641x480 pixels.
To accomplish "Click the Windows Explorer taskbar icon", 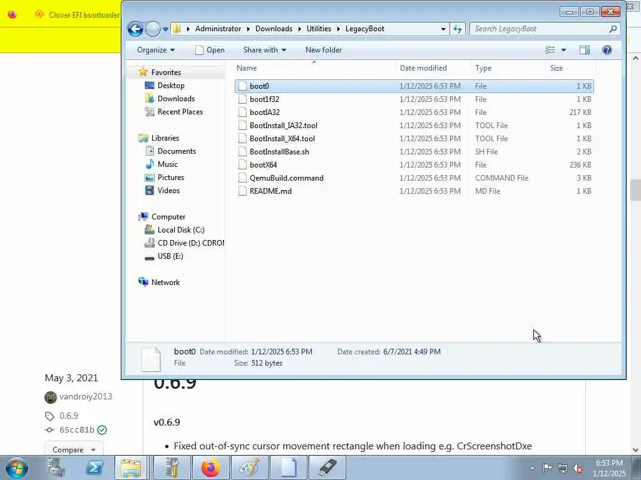I will pyautogui.click(x=131, y=467).
